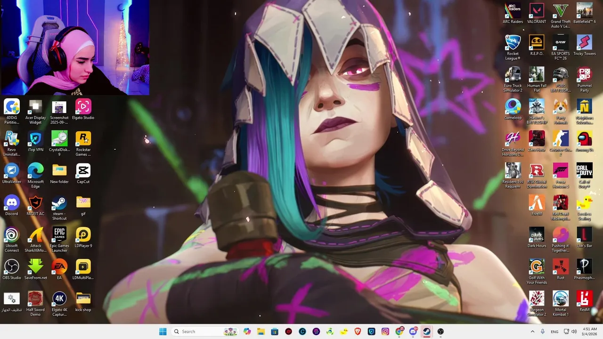
Task: Launch FiveM from the desktop
Action: point(537,206)
